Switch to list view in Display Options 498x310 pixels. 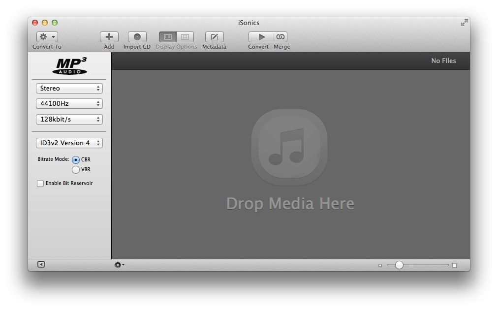click(x=167, y=37)
